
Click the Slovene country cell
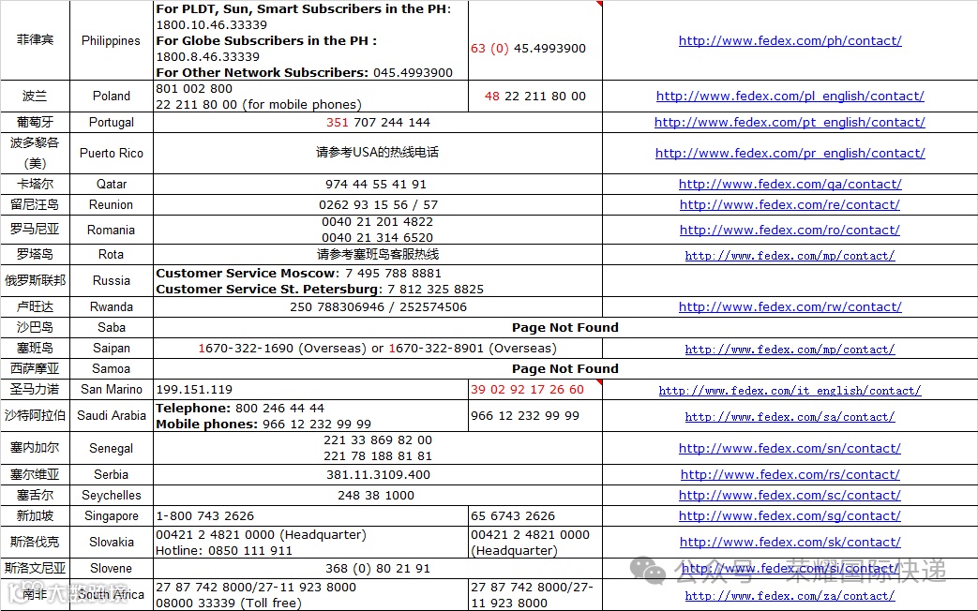pos(111,568)
